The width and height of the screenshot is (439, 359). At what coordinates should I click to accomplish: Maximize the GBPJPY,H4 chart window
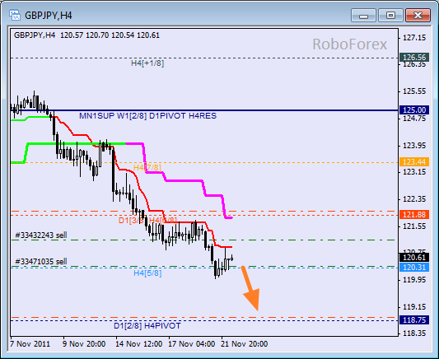click(390, 15)
